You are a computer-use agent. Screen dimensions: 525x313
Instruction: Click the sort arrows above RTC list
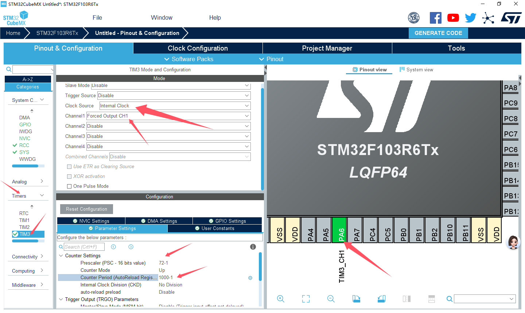click(32, 207)
